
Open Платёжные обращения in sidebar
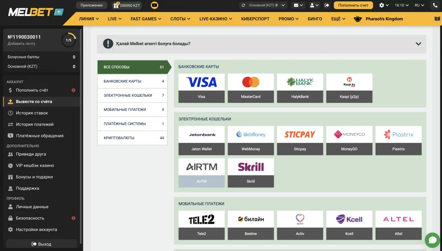41,136
